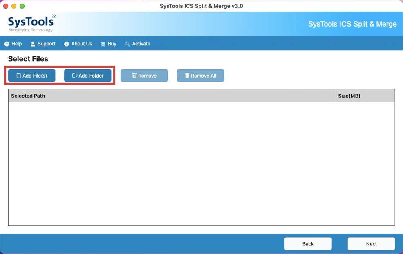Proceed with the Next button

click(x=371, y=244)
